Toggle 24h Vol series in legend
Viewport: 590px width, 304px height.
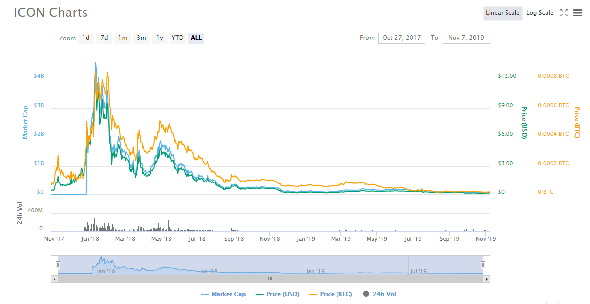[x=380, y=294]
